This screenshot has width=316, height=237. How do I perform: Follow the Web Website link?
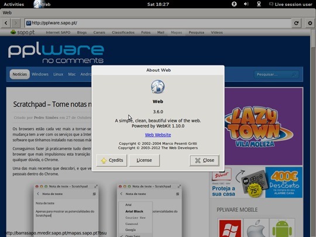click(158, 135)
